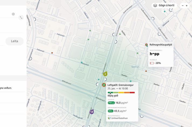
Task: Swap origin and destination with the arrows icon
Action: [x=21, y=18]
